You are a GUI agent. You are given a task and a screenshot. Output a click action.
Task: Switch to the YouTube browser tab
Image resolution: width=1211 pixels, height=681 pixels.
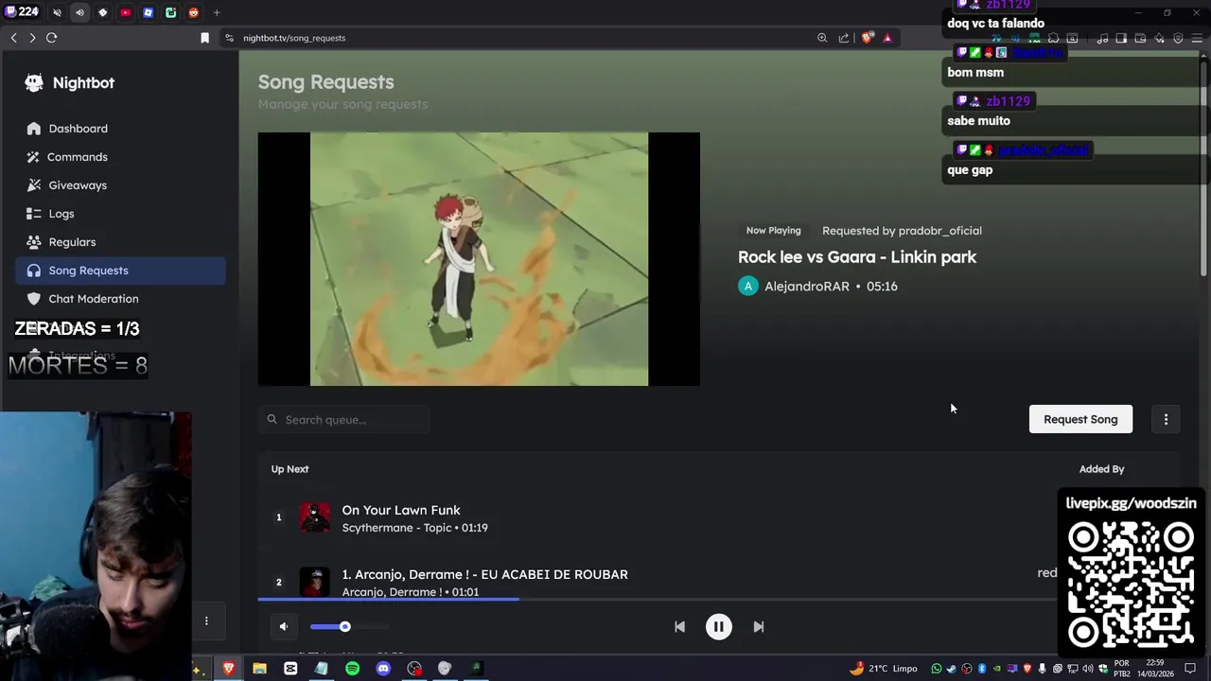[125, 13]
